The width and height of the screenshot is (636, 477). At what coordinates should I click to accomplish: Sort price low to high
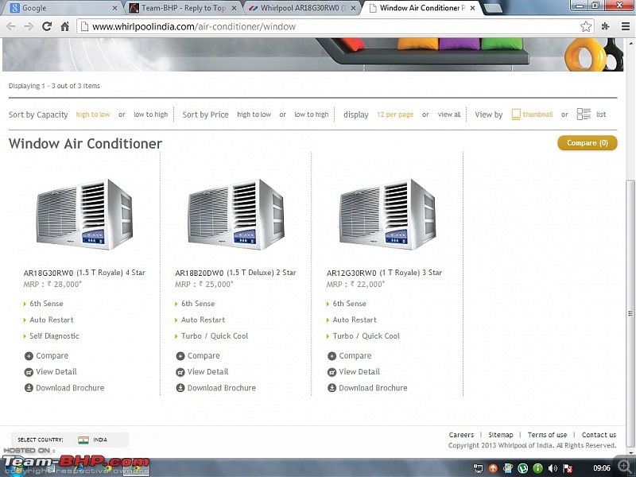coord(312,114)
